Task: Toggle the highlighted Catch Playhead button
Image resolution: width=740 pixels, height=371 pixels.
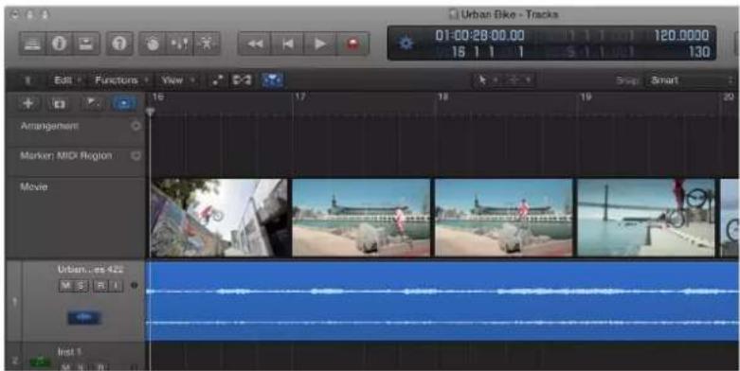Action: coord(272,80)
